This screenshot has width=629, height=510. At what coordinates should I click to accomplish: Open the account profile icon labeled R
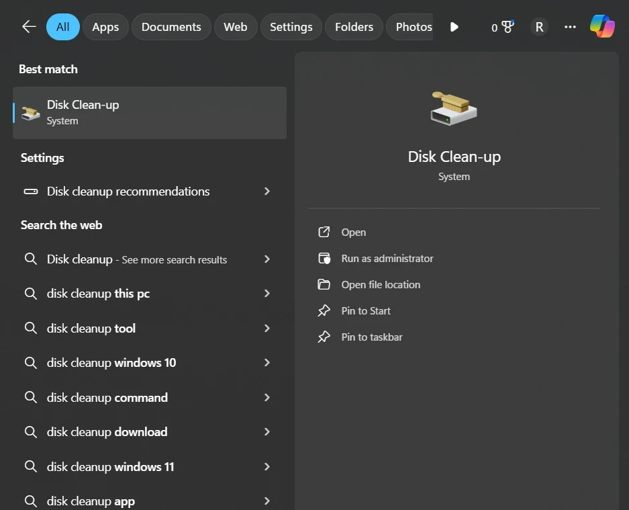pyautogui.click(x=539, y=27)
